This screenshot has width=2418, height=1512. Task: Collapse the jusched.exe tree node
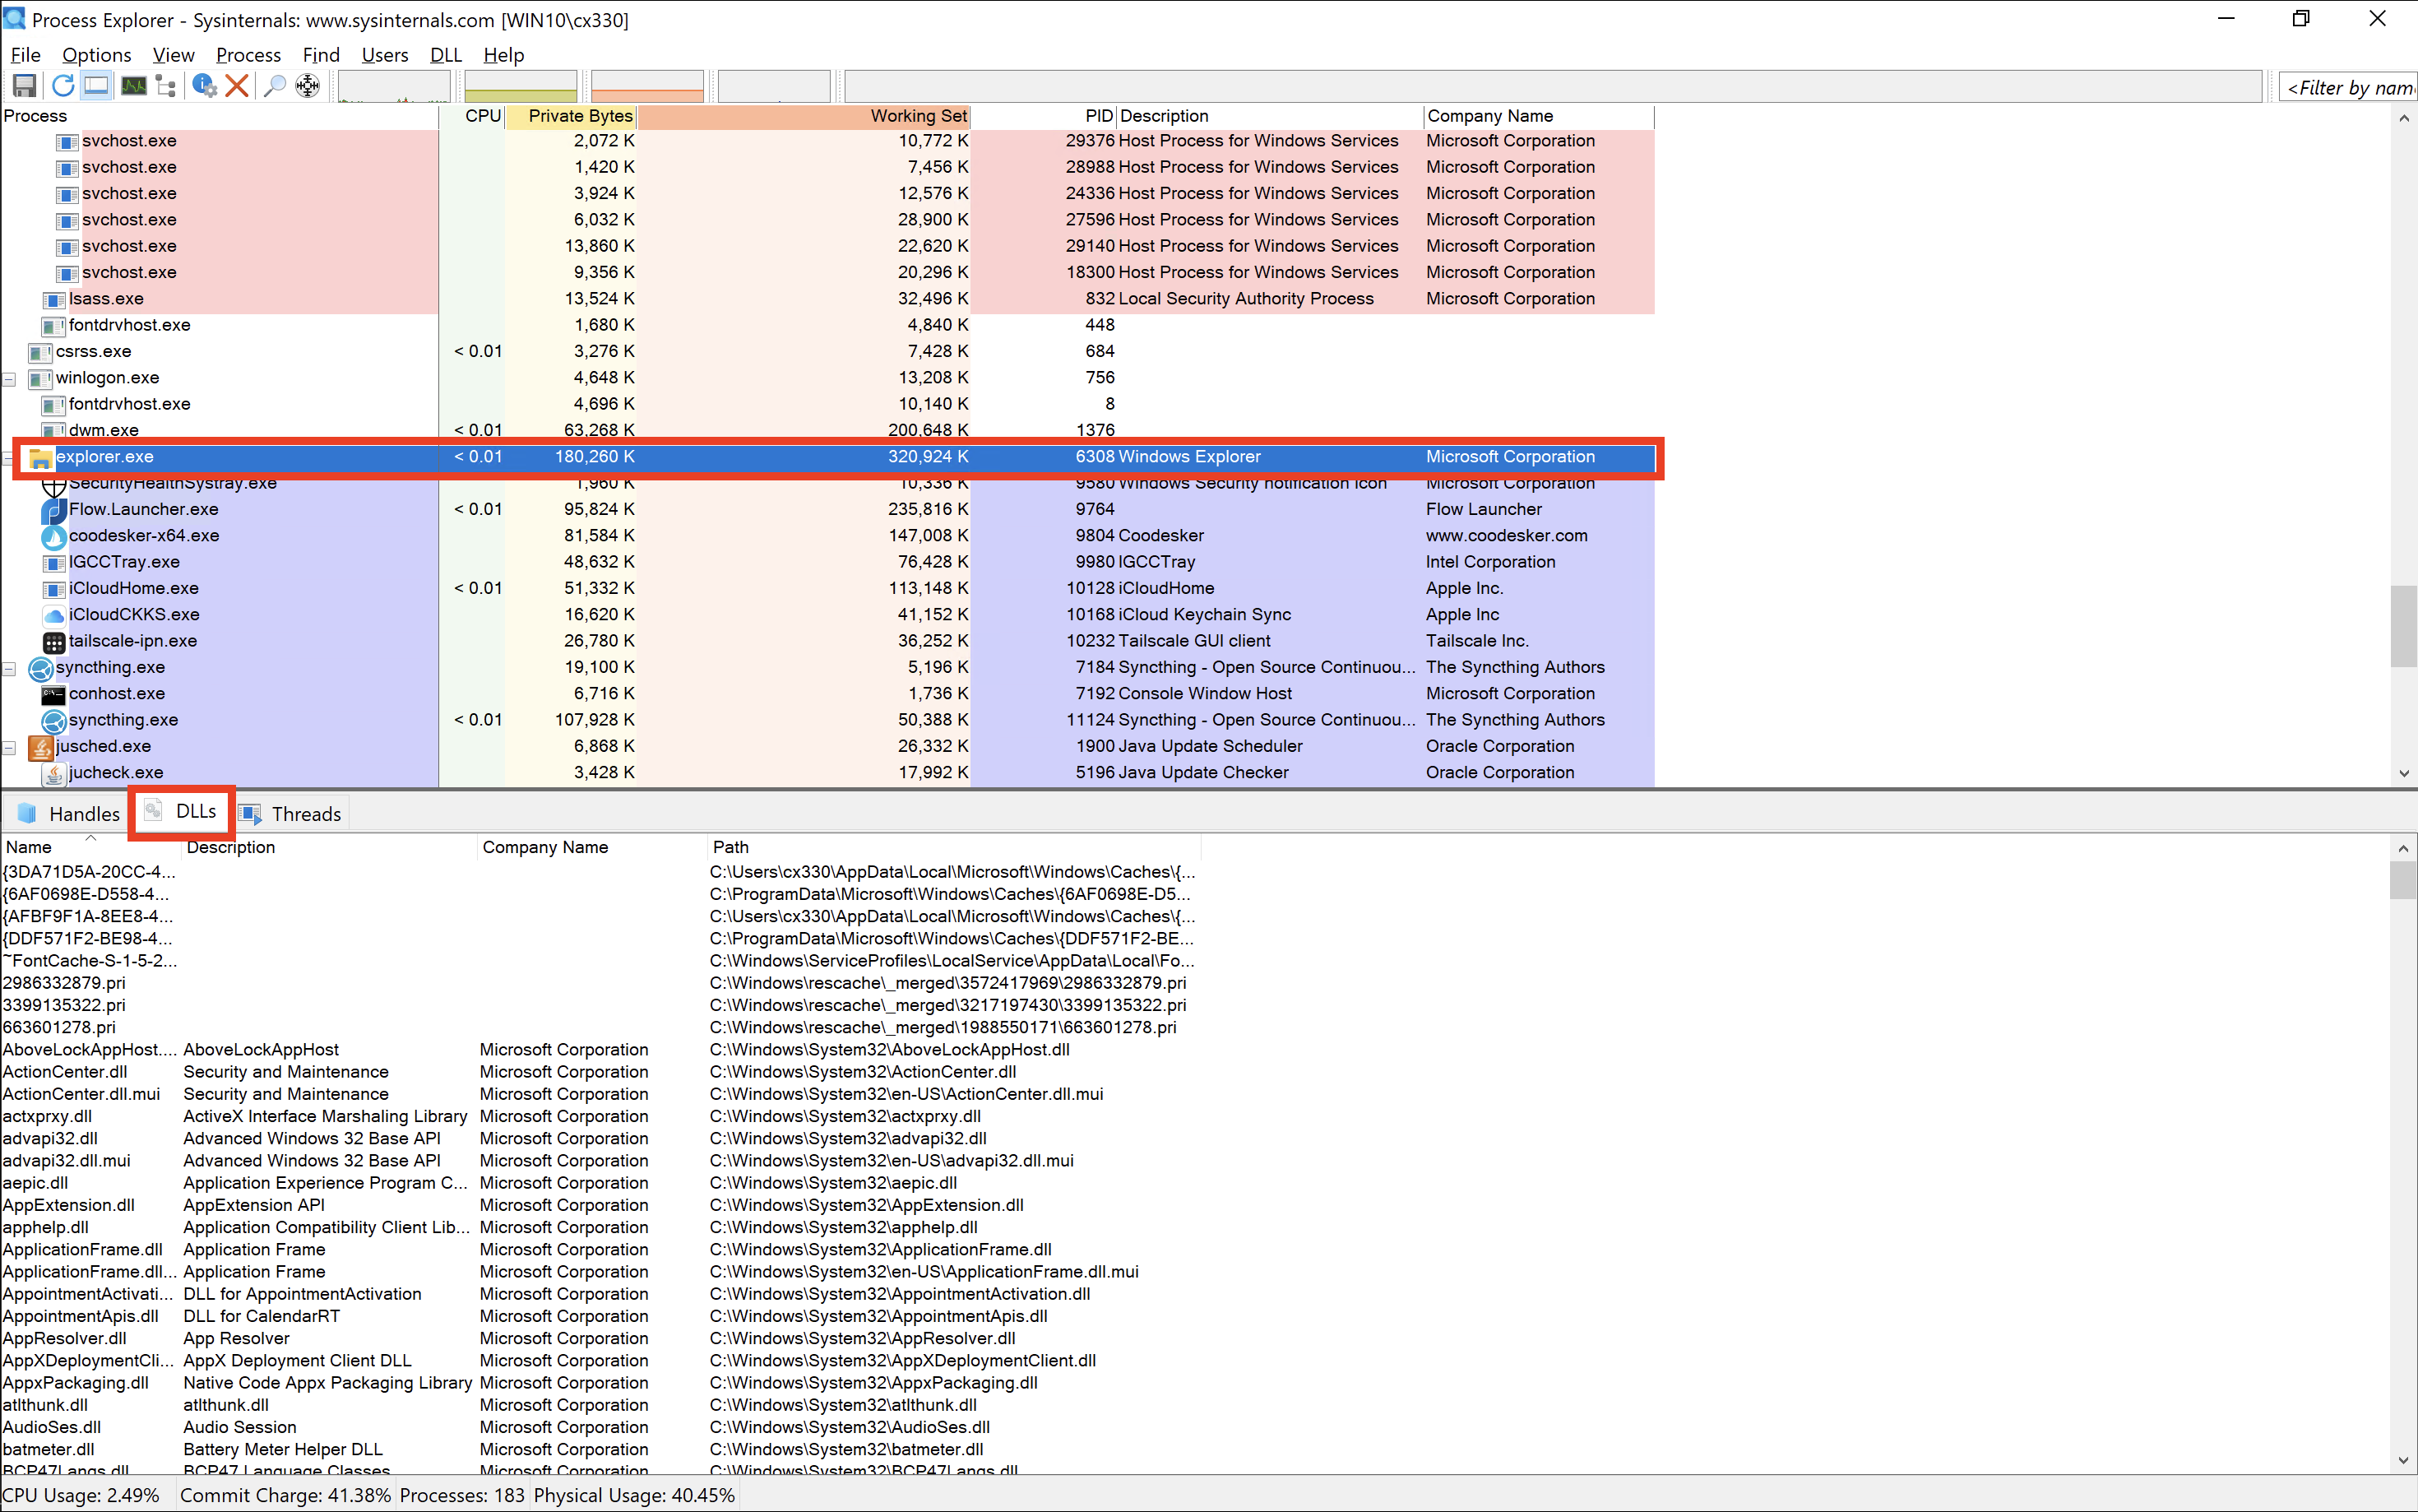coord(10,747)
